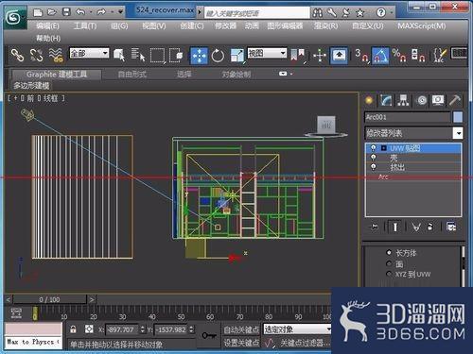Click the Rectangular Selection Region tool

157,56
